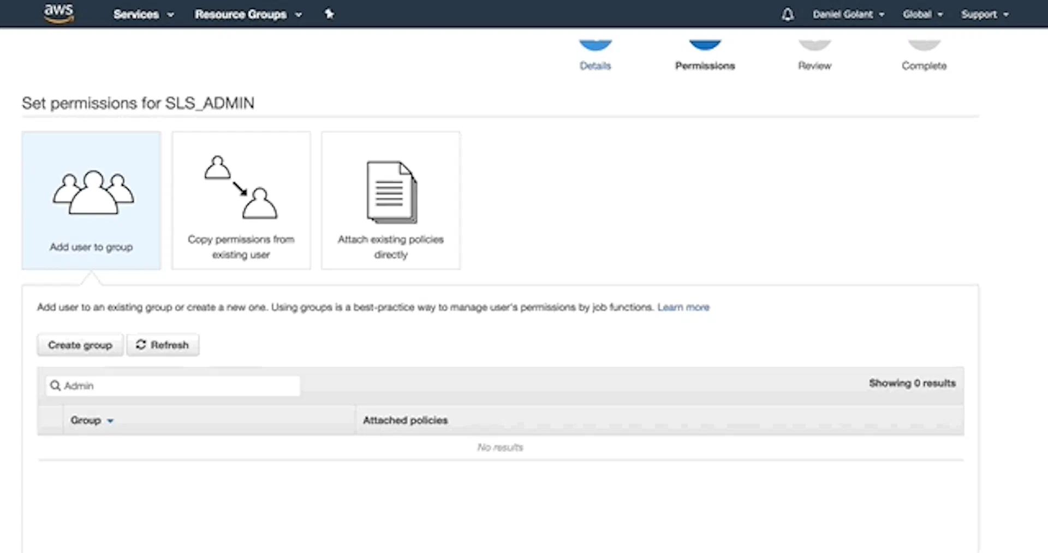Select Copy permissions from existing user card
Image resolution: width=1048 pixels, height=553 pixels.
point(241,200)
